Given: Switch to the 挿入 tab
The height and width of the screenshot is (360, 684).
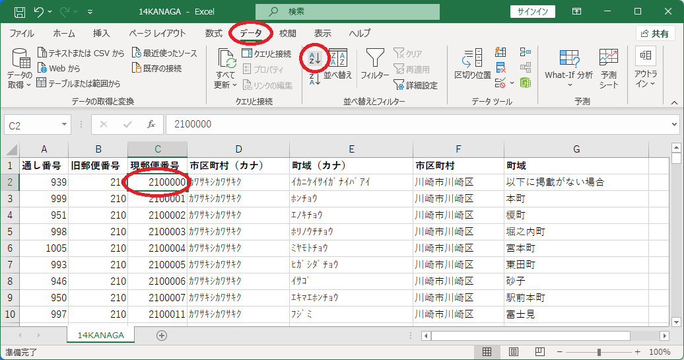Looking at the screenshot, I should (101, 34).
